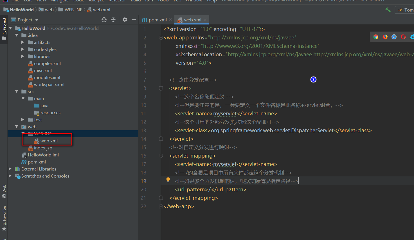Open the Project panel settings gear
The width and height of the screenshot is (414, 240).
(x=124, y=20)
